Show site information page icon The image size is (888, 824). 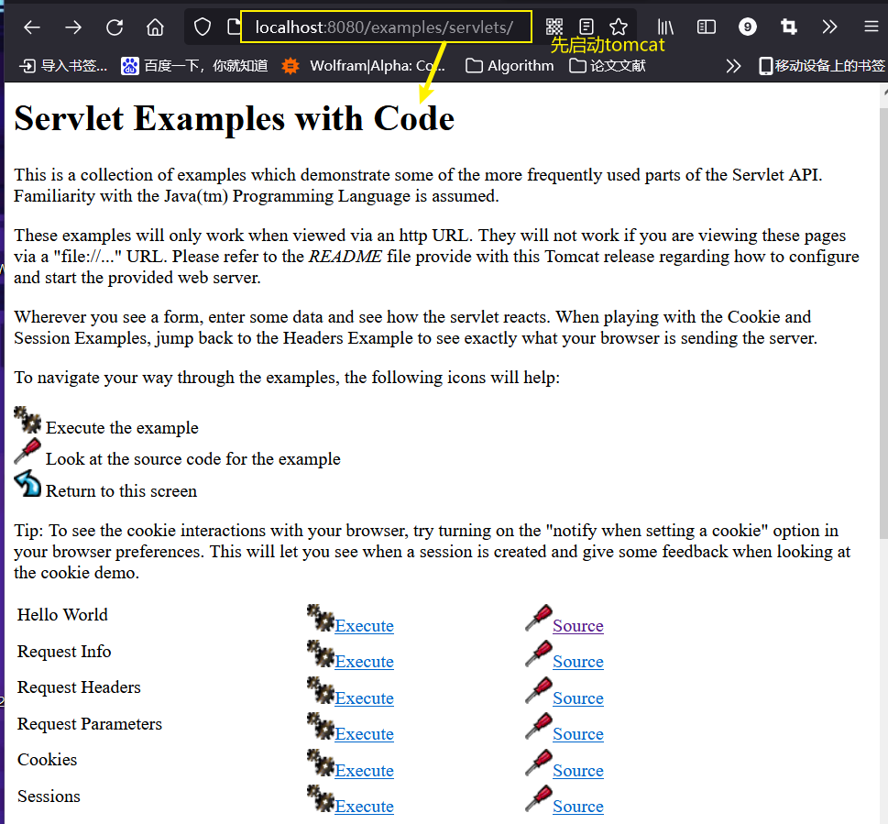click(233, 27)
